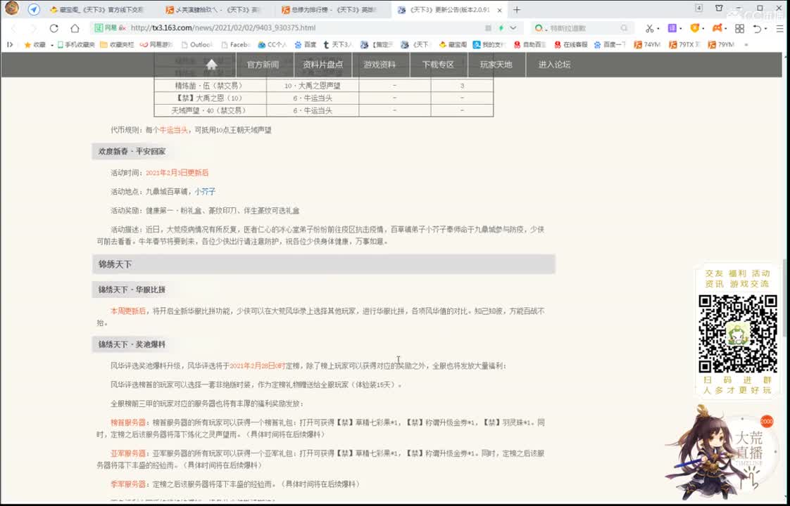This screenshot has width=790, height=506.
Task: Expand the address bar dropdown arrow
Action: 512,28
